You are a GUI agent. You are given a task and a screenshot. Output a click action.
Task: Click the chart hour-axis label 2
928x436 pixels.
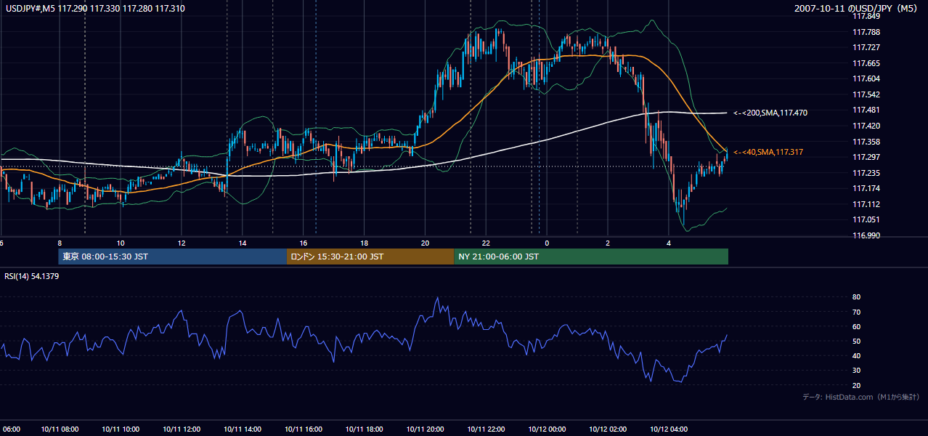(608, 243)
